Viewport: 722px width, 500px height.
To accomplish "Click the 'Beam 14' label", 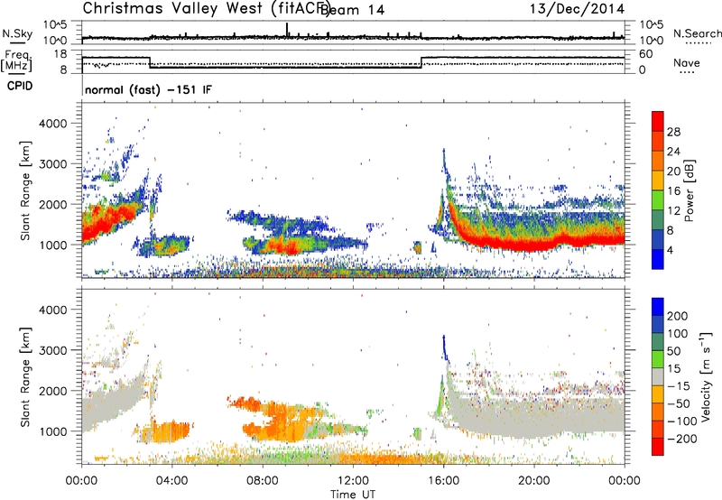I will [x=352, y=10].
